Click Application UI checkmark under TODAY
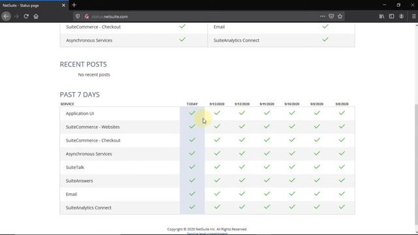The width and height of the screenshot is (418, 235). (192, 113)
